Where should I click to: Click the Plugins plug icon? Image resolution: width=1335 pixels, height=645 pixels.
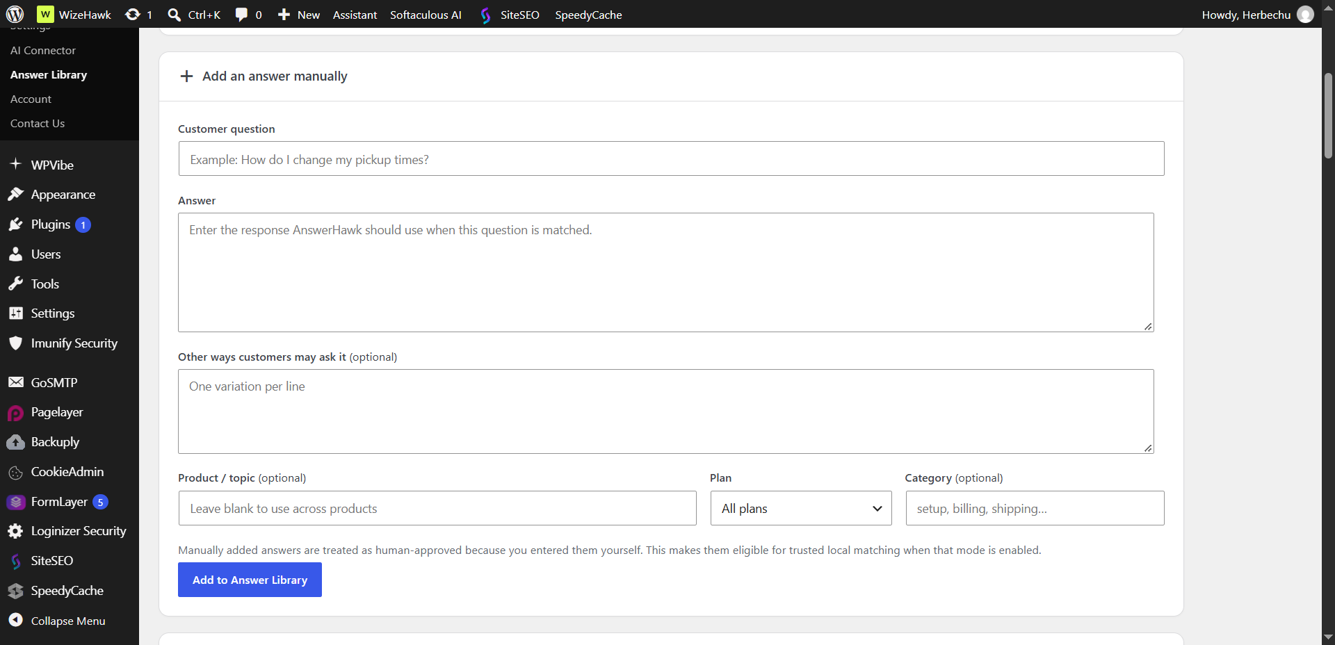15,224
